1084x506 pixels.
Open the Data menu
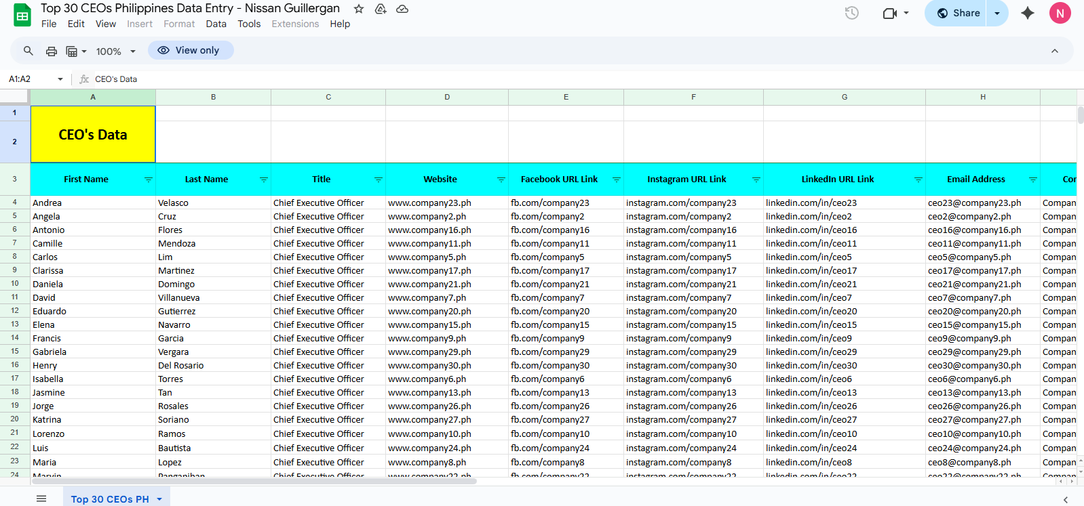coord(216,24)
